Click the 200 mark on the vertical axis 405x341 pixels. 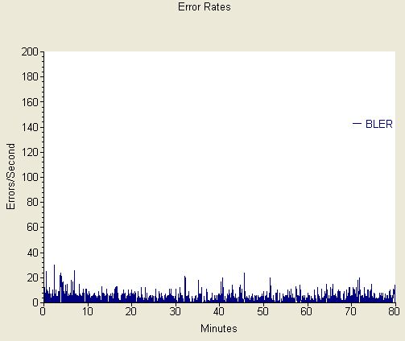pos(30,51)
